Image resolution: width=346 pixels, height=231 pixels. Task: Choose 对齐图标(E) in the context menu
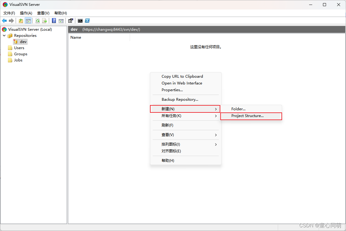pyautogui.click(x=186, y=151)
